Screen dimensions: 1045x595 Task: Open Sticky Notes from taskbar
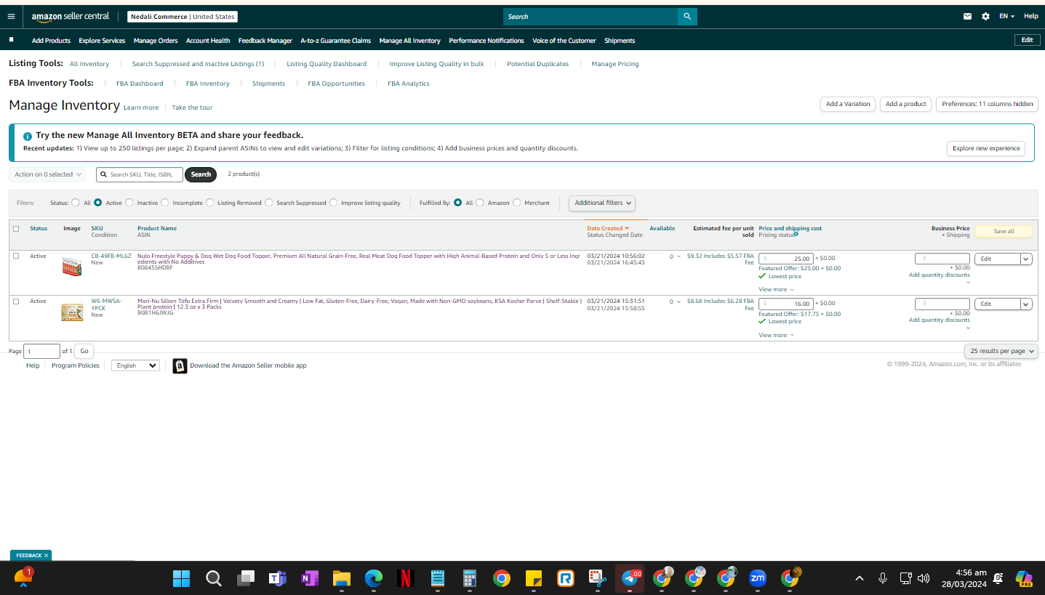[534, 578]
